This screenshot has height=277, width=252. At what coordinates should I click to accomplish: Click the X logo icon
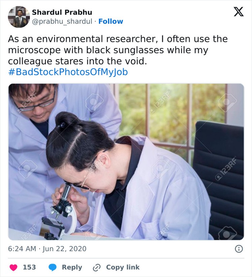click(239, 12)
